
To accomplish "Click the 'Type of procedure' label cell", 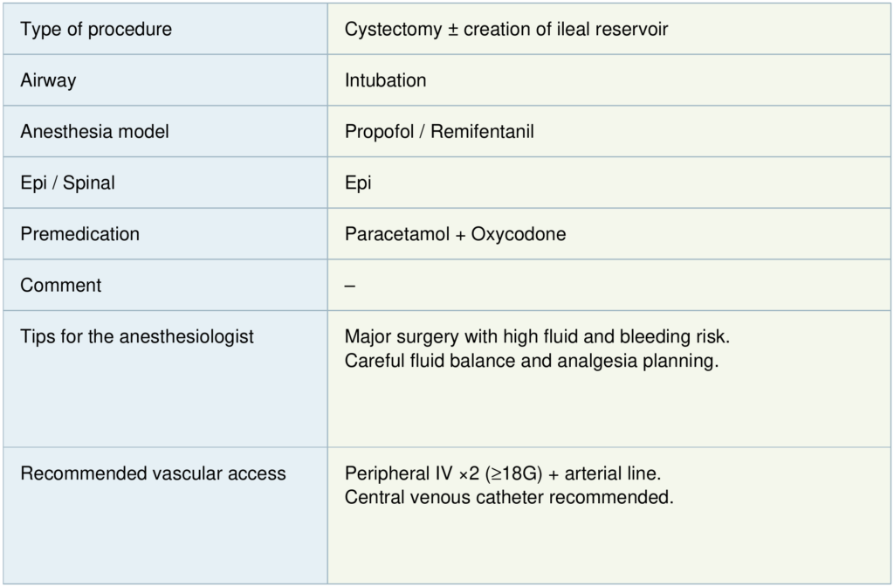I will [96, 29].
